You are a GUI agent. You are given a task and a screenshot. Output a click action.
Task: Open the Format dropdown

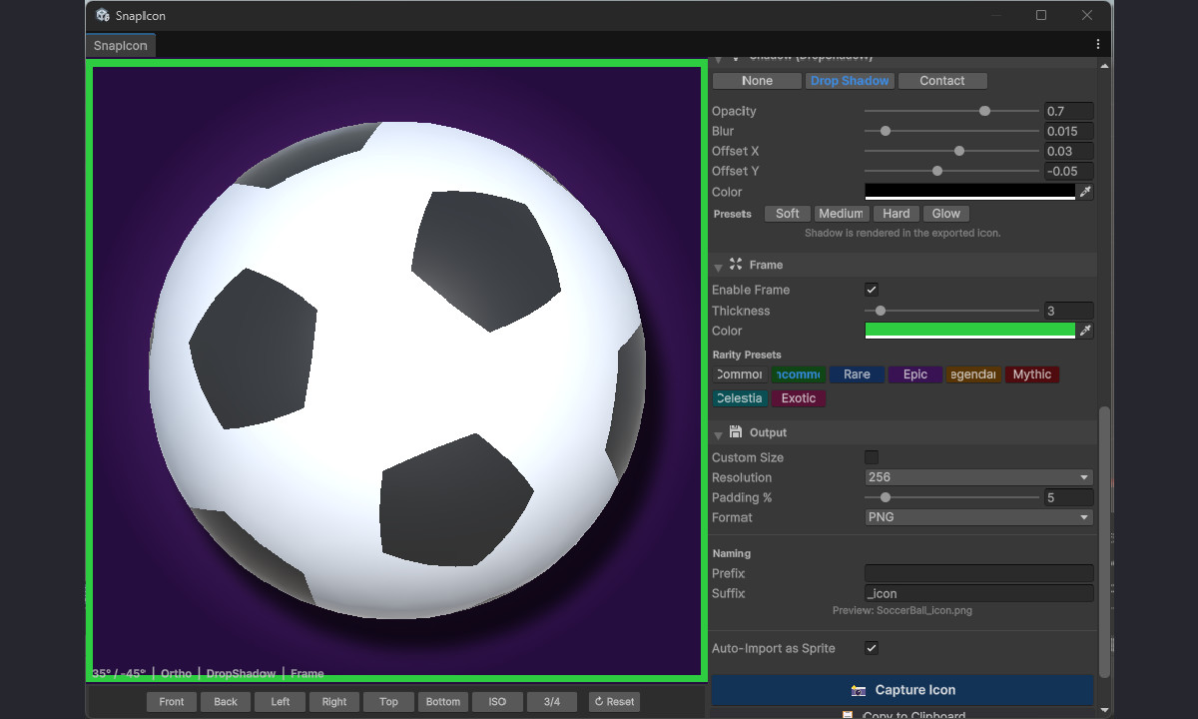click(x=978, y=517)
